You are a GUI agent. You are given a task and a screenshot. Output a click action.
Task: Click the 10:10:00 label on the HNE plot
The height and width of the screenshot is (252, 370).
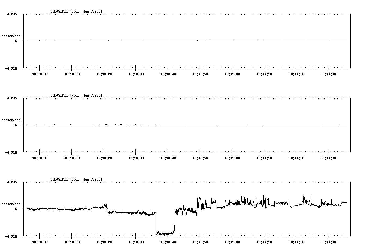point(40,74)
